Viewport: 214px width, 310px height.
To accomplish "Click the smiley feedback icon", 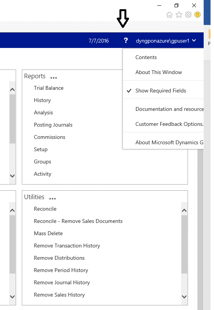I will (x=198, y=15).
